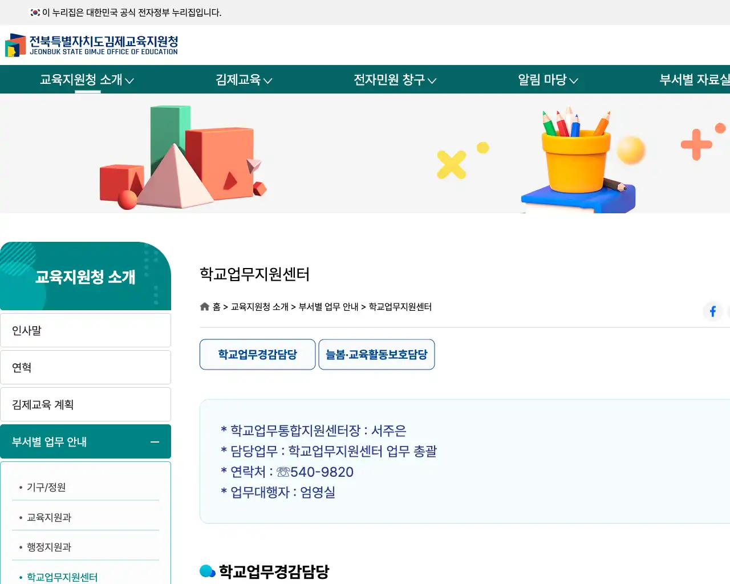Expand the 김제교육 top menu
Viewport: 730px width, 584px height.
[244, 80]
